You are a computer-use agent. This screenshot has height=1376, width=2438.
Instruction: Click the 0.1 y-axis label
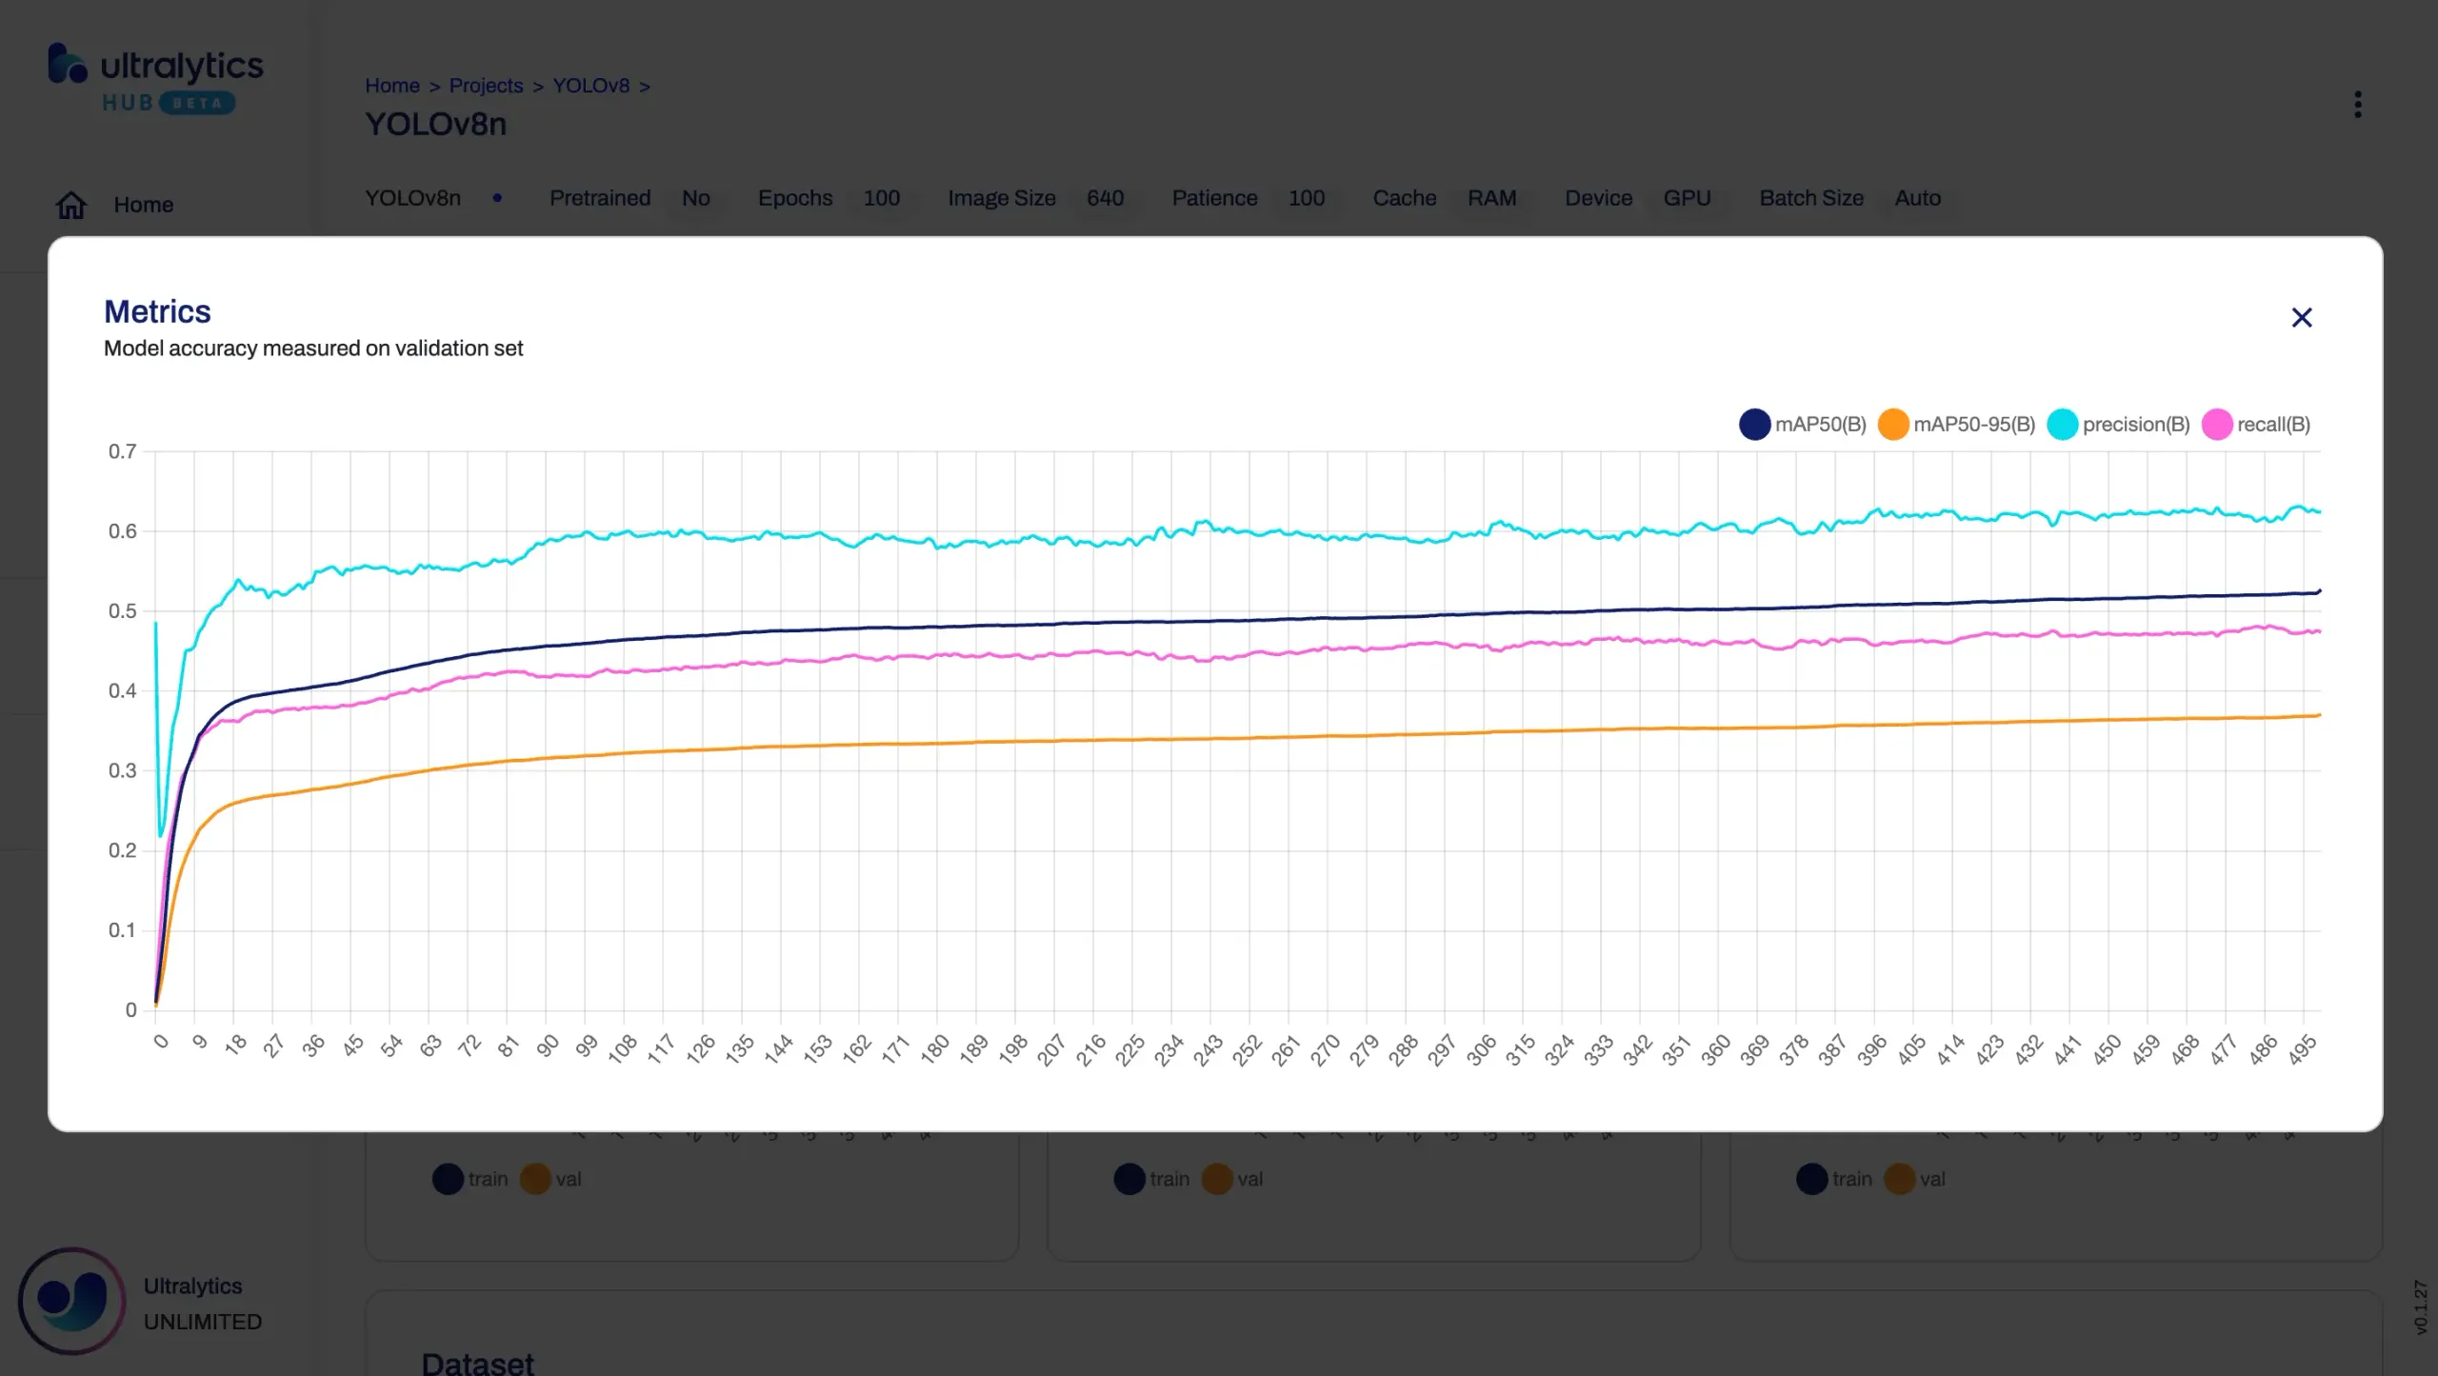[122, 930]
